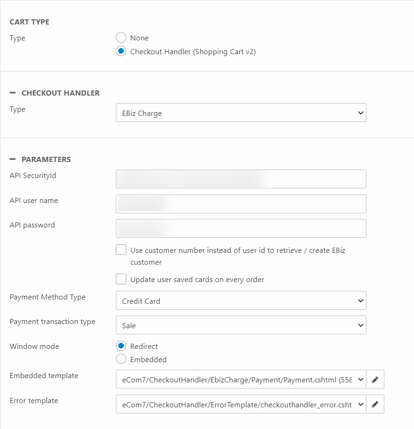Focus the API user name field

tap(241, 204)
